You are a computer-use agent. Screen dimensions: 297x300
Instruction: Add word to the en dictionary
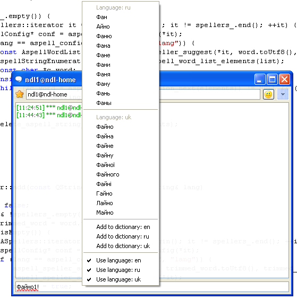pos(121,227)
